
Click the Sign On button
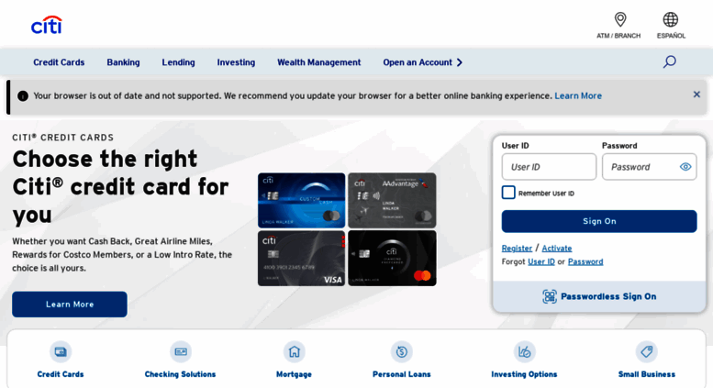point(599,221)
